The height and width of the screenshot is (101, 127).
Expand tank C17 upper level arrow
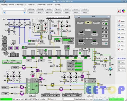point(36,80)
